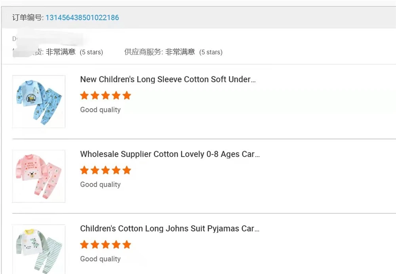Image resolution: width=396 pixels, height=274 pixels.
Task: Click Good quality comment under blue pajamas
Action: (100, 110)
